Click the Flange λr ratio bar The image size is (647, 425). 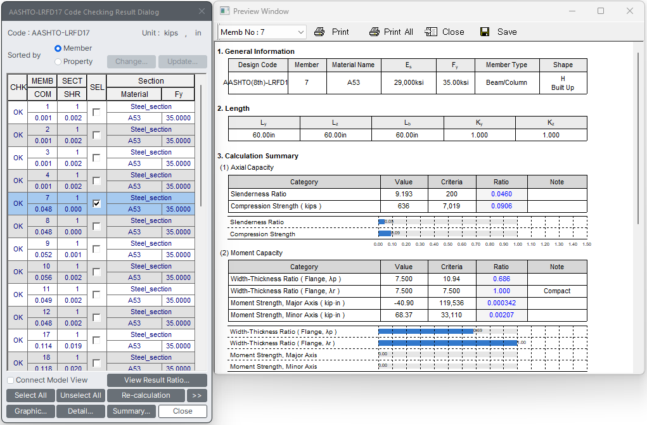pyautogui.click(x=447, y=343)
